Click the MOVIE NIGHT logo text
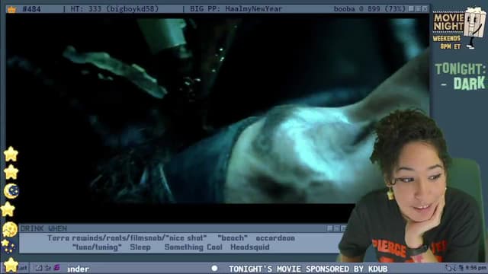 (x=448, y=22)
